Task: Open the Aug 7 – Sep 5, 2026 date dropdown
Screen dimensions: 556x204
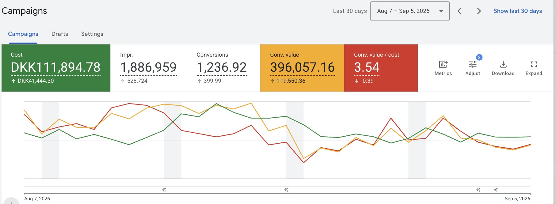Action: pyautogui.click(x=410, y=11)
